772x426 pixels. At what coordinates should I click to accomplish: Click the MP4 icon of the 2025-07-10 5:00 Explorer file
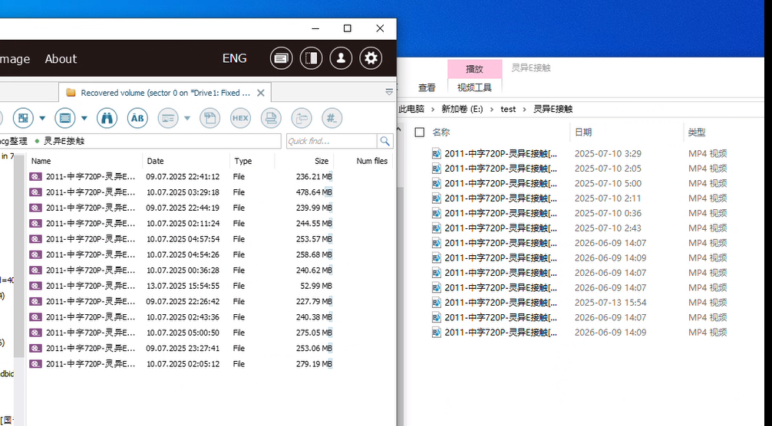point(436,183)
